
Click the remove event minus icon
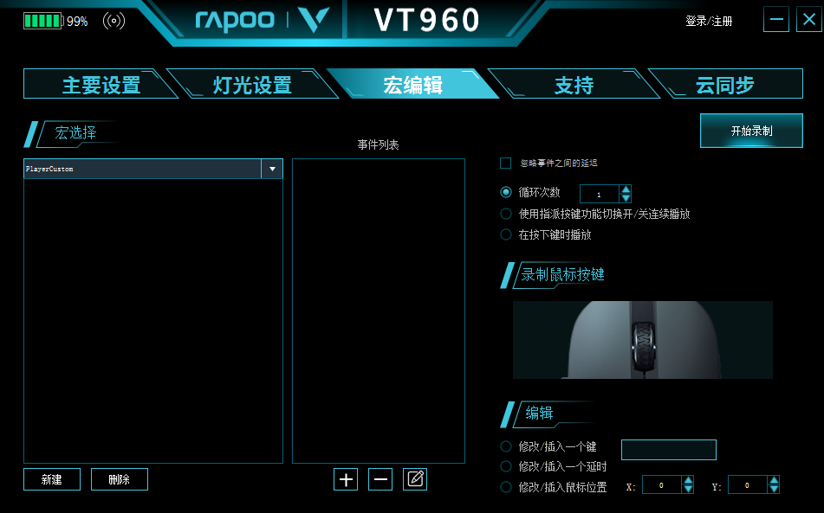click(x=380, y=479)
